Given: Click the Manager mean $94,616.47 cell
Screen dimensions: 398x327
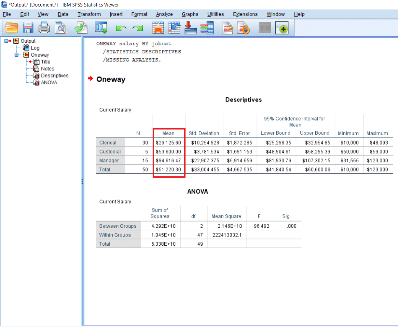Looking at the screenshot, I should [168, 161].
